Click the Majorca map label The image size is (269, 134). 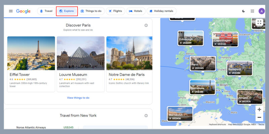coord(210,102)
